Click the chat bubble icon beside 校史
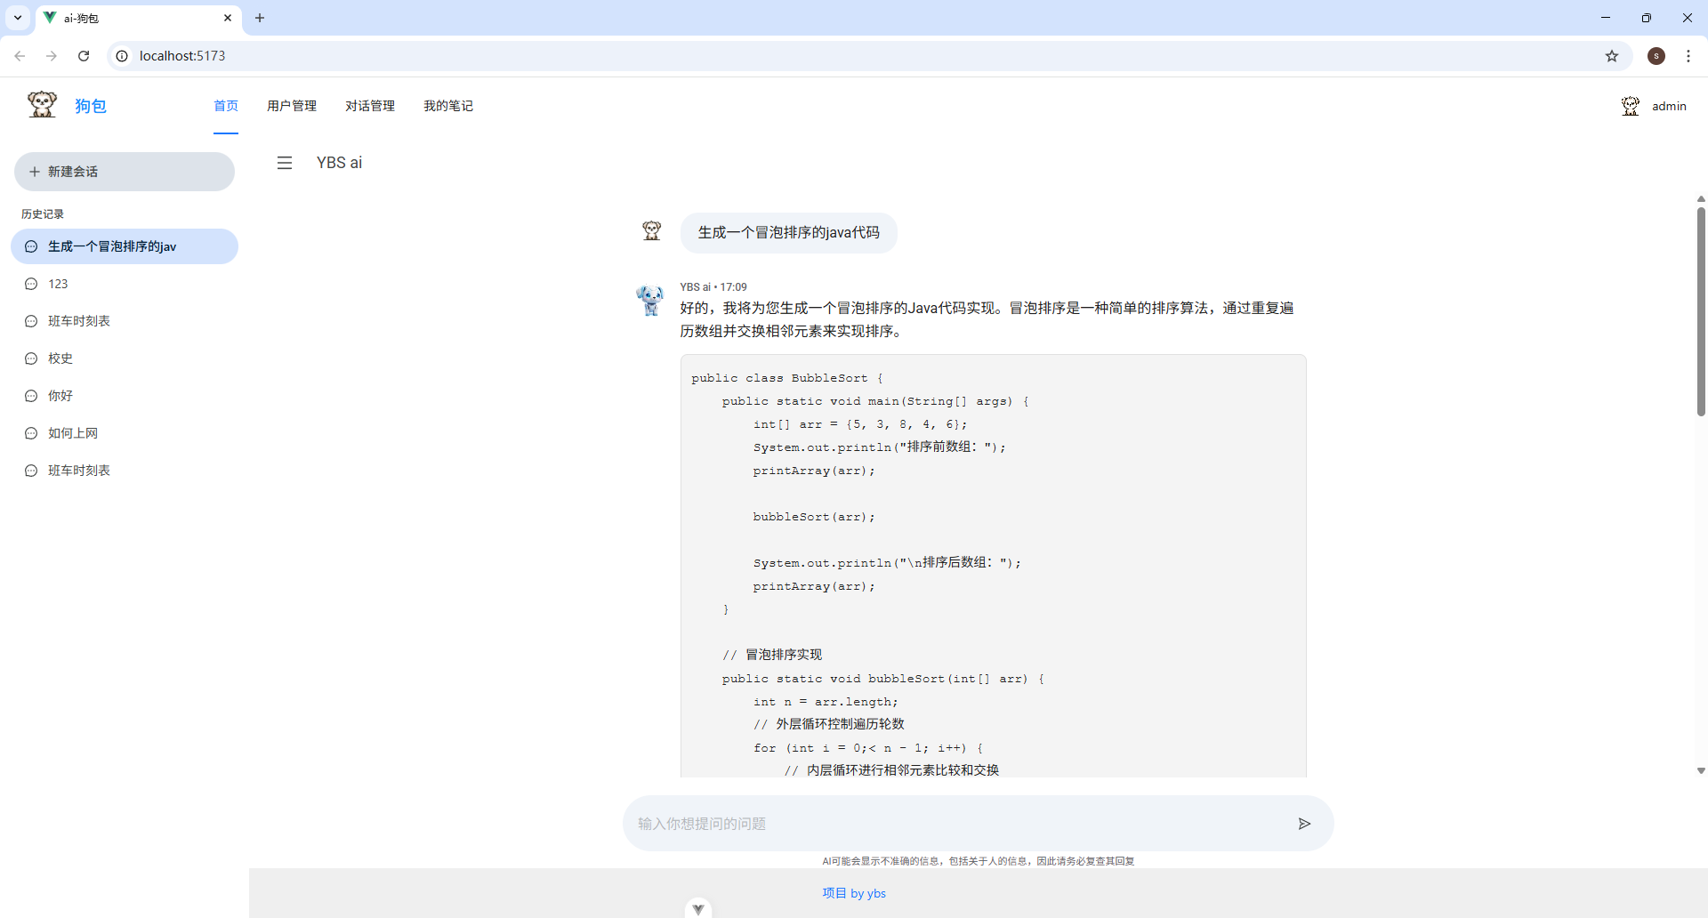The height and width of the screenshot is (918, 1708). pos(30,358)
